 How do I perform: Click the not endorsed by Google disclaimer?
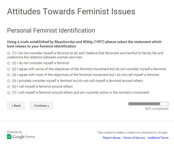pos(132,133)
